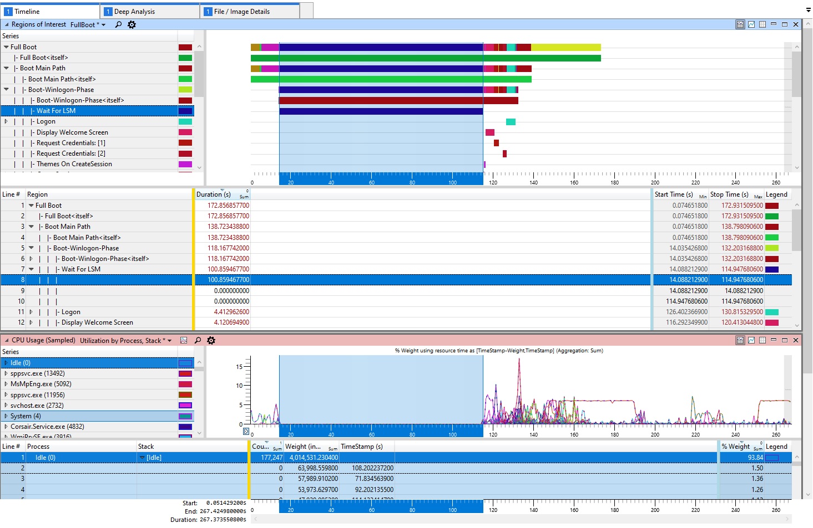Screen dimensions: 813x528
Task: Collapse [Idle] stack in CPU table
Action: (x=142, y=458)
